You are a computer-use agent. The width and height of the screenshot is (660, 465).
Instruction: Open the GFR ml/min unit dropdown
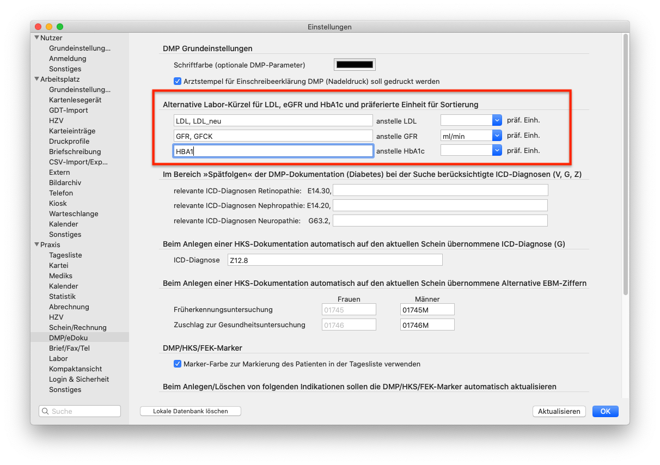[497, 136]
